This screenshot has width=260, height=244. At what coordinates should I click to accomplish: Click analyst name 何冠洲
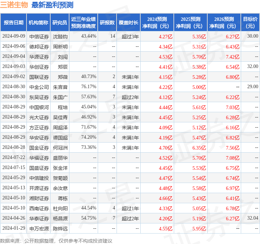tap(60, 148)
